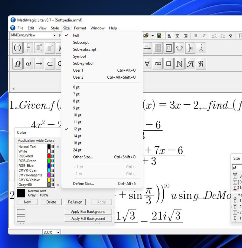The height and width of the screenshot is (248, 242).
Task: Click the for-all quantifier symbol palette
Action: coord(147,64)
